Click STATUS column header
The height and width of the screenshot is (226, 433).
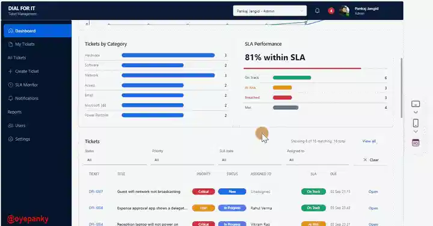(x=232, y=174)
